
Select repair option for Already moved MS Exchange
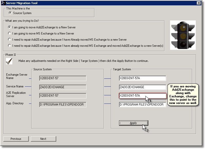coord(9,39)
